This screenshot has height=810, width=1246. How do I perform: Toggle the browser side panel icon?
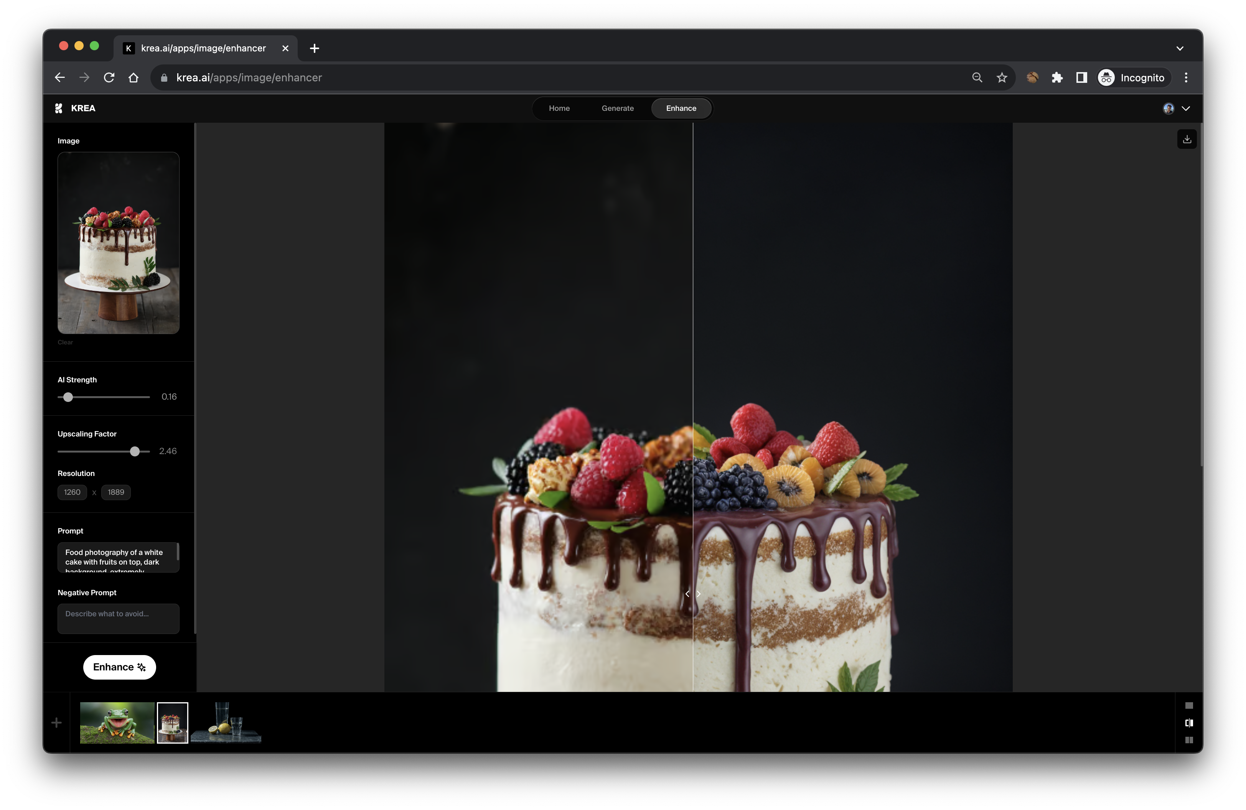pos(1081,77)
